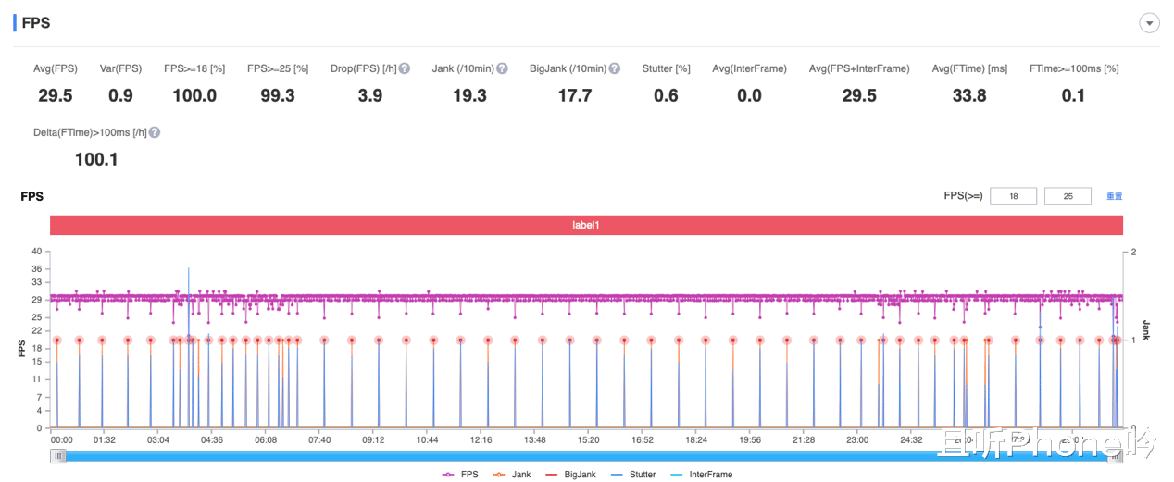
Task: Click the Stutter [%] value 0.6
Action: click(x=666, y=95)
